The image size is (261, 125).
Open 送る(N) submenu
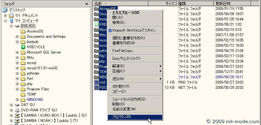(x=135, y=79)
